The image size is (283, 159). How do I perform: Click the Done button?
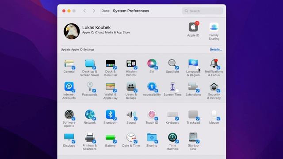[105, 11]
